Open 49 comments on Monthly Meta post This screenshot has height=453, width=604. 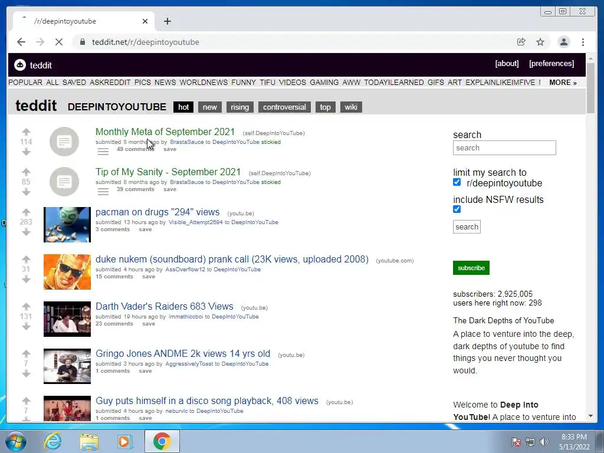(135, 149)
